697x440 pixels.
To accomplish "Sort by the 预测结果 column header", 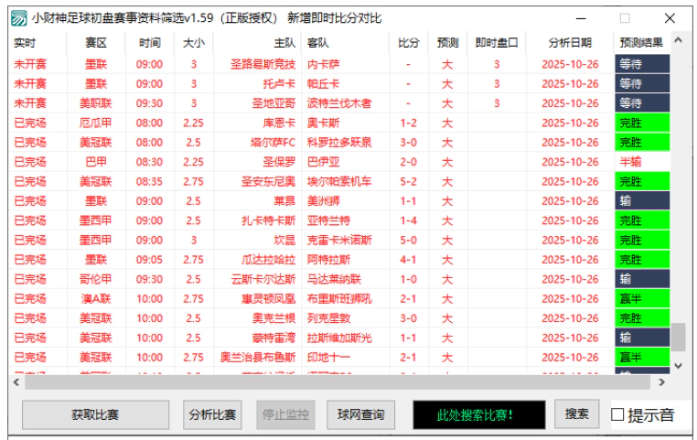I will pyautogui.click(x=641, y=42).
